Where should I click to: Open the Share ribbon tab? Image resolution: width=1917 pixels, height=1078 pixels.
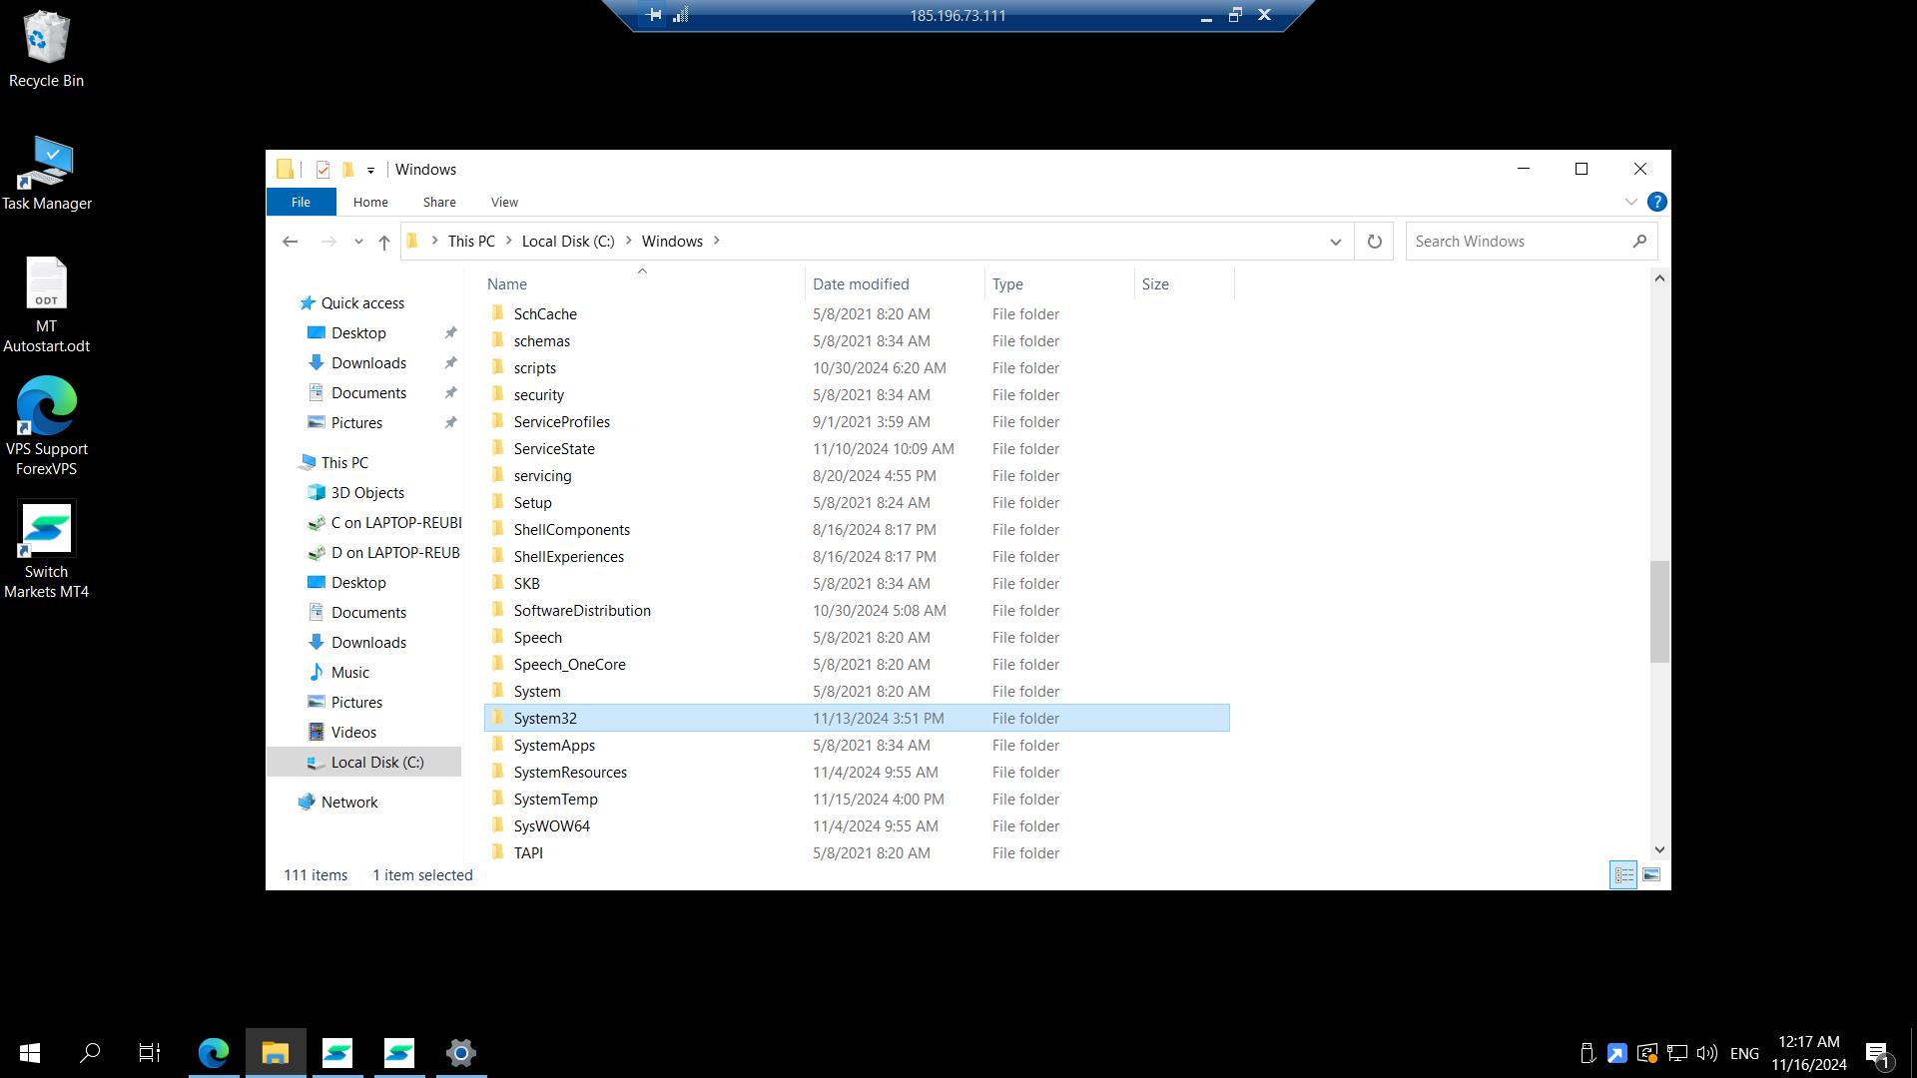click(439, 202)
